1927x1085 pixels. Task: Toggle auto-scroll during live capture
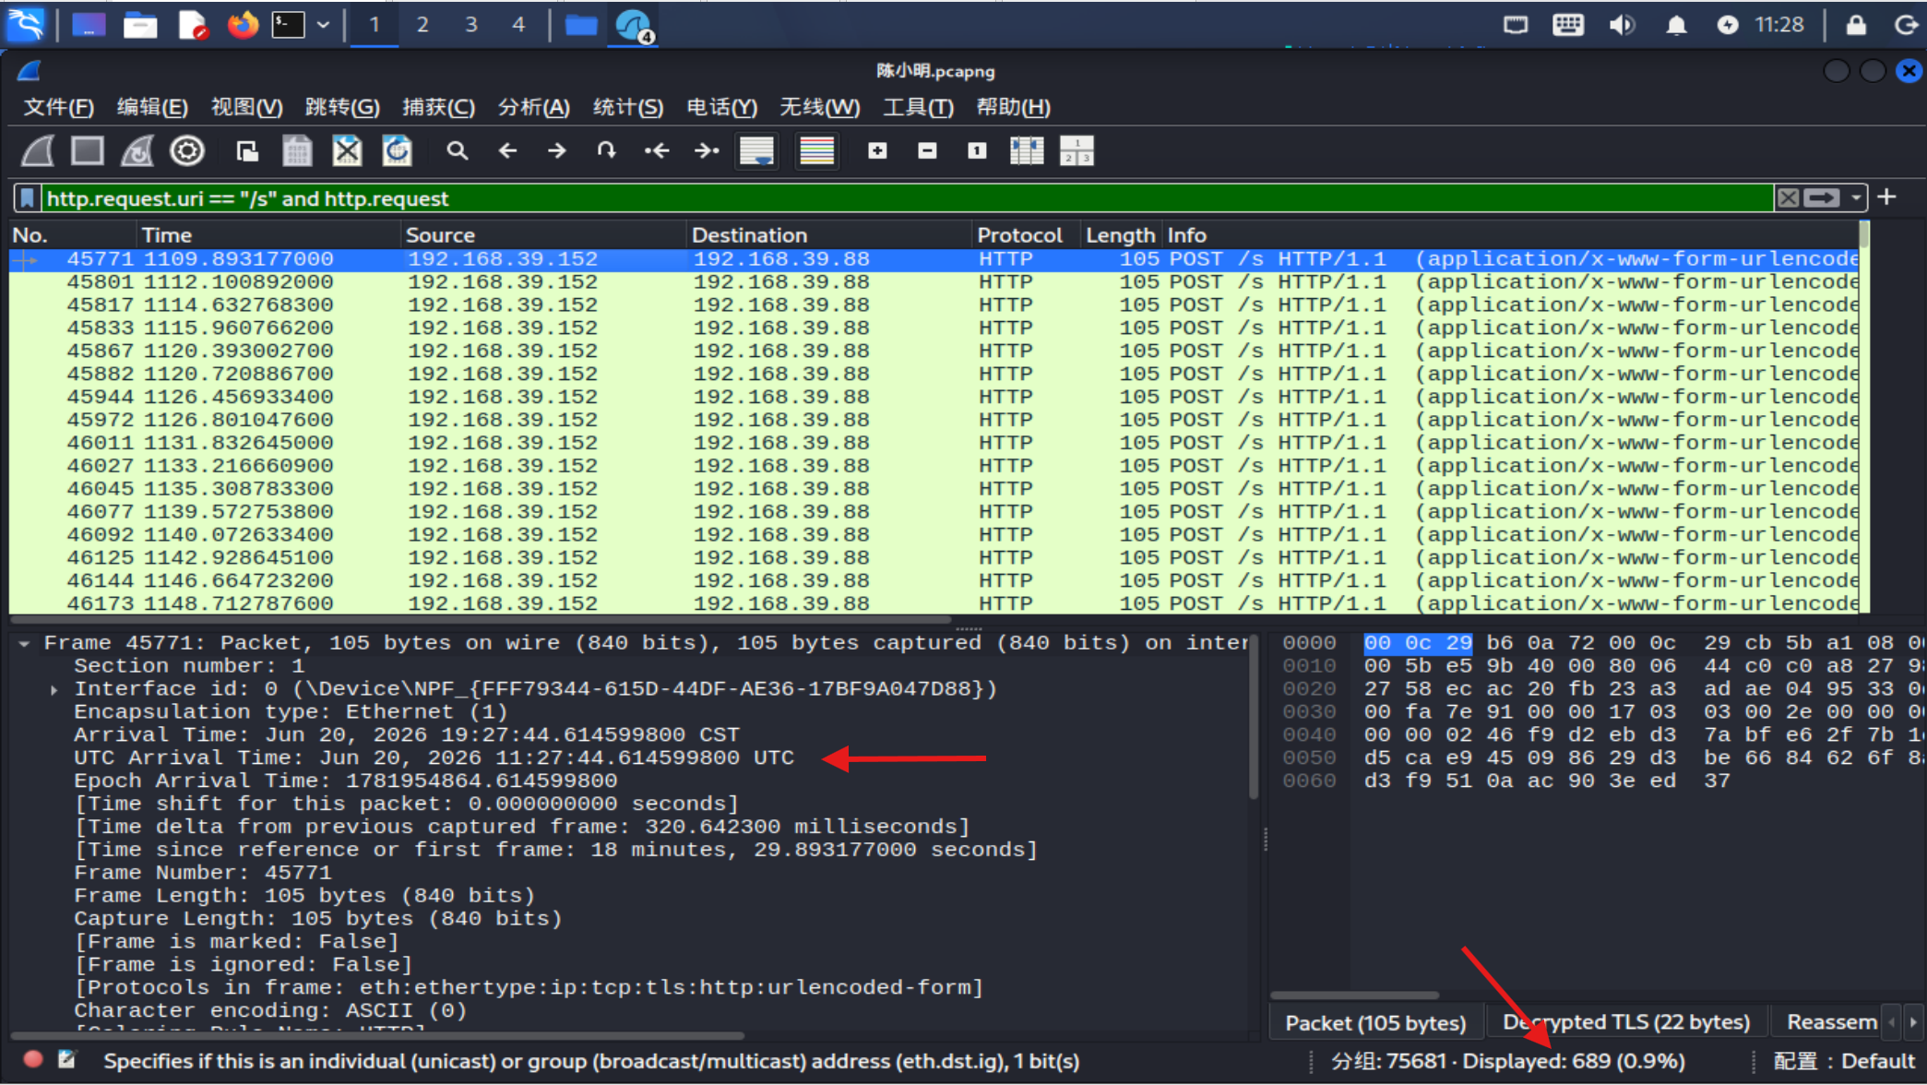(756, 150)
